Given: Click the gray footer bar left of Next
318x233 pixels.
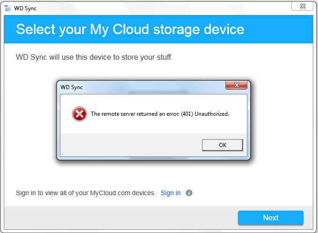Looking at the screenshot, I should (x=121, y=218).
